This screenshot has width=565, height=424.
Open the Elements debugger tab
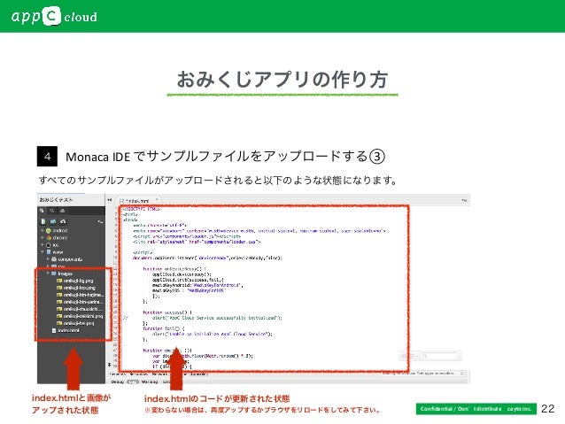[x=118, y=374]
